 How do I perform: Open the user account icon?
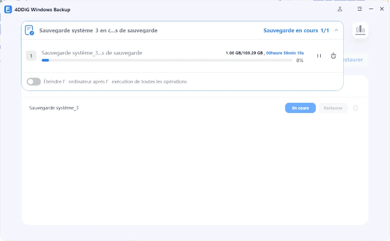click(340, 9)
